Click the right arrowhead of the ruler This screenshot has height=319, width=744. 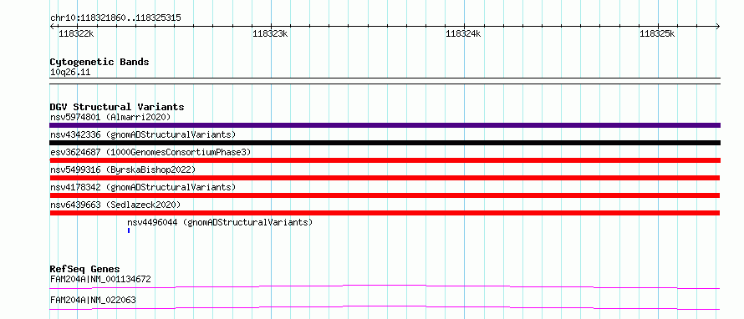coord(718,27)
